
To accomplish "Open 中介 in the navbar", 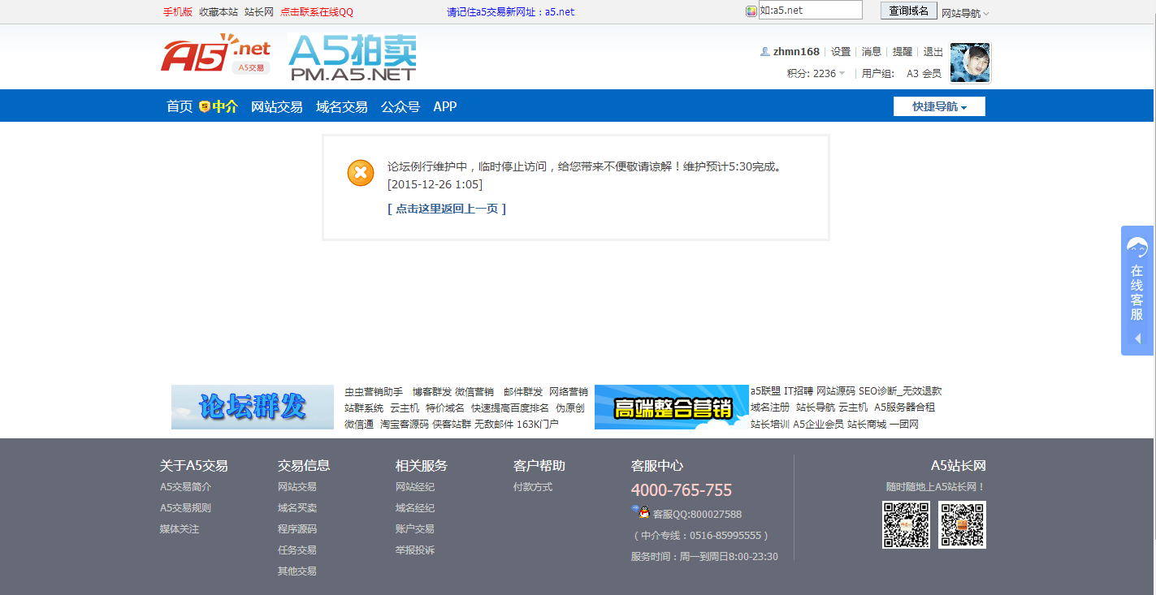I will tap(225, 106).
